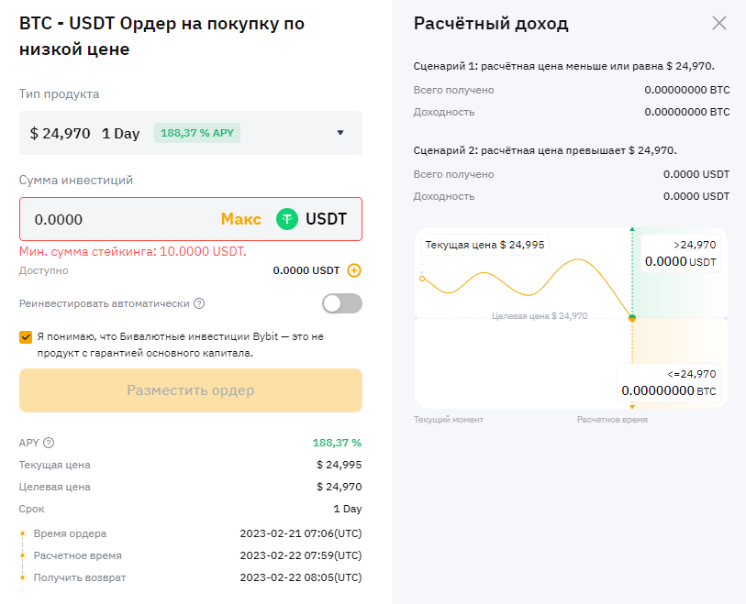Click the plus icon next to available USDT
746x604 pixels.
(x=354, y=270)
